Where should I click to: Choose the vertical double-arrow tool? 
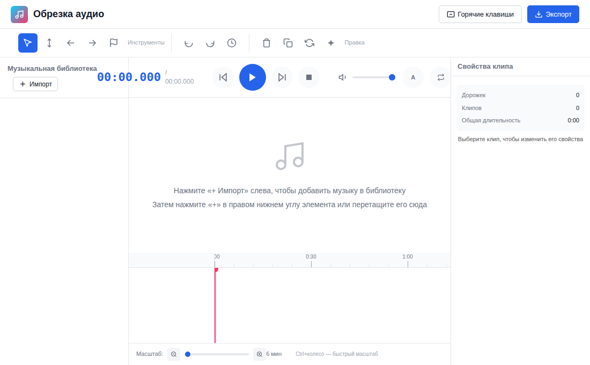pos(49,43)
